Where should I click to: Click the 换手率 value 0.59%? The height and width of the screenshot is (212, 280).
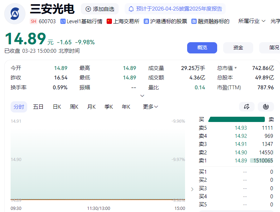coord(60,88)
